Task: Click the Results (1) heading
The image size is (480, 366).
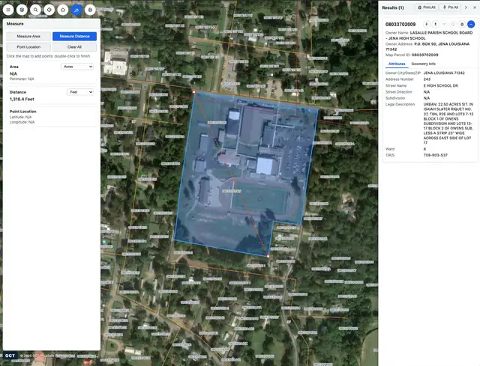Action: point(393,7)
